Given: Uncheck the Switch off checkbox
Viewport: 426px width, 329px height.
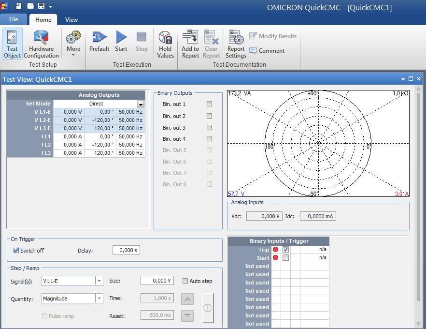Looking at the screenshot, I should point(16,250).
